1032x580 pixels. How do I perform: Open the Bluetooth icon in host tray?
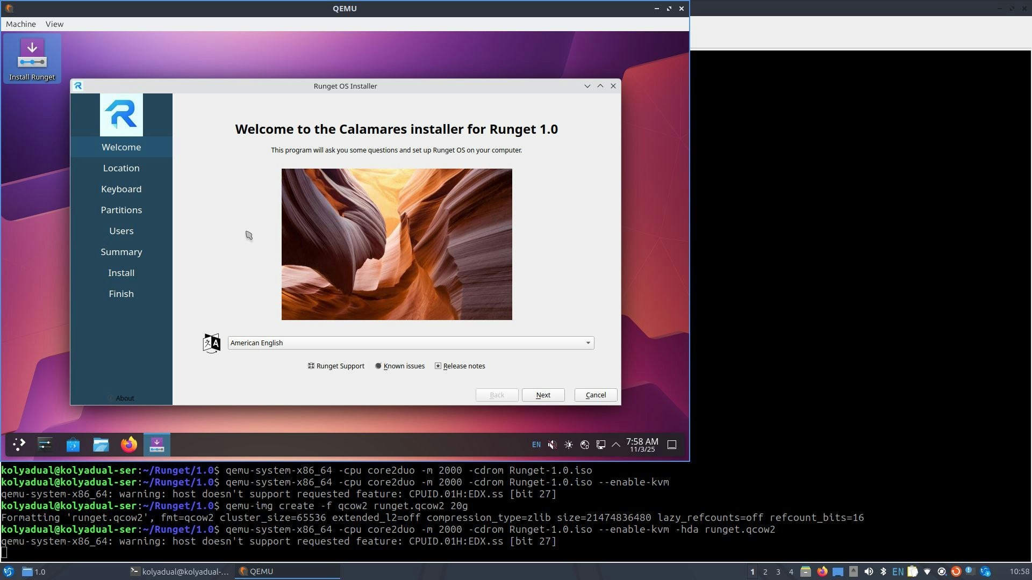pyautogui.click(x=883, y=572)
